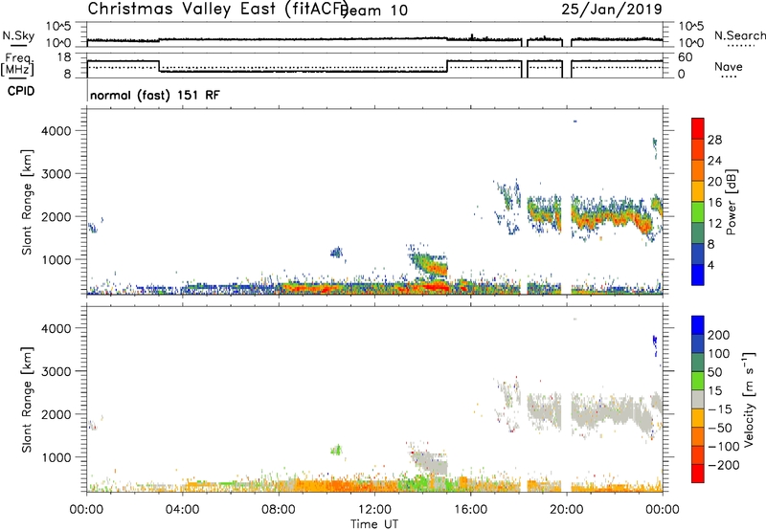
Task: Click the '28' tick on power colorbar
Action: (x=714, y=140)
